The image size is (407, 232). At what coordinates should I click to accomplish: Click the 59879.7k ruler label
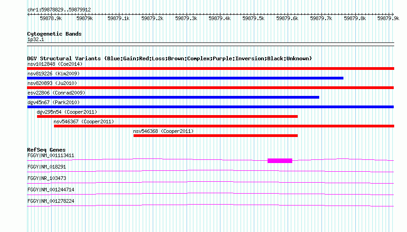tap(321, 18)
